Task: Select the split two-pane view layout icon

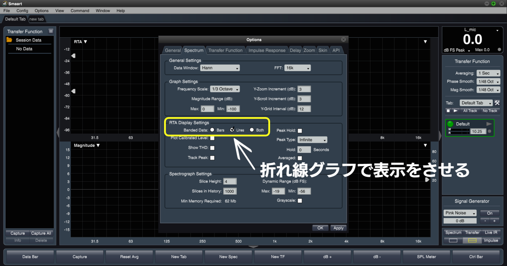Action: (x=472, y=241)
